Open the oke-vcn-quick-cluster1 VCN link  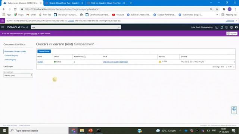tap(115, 62)
